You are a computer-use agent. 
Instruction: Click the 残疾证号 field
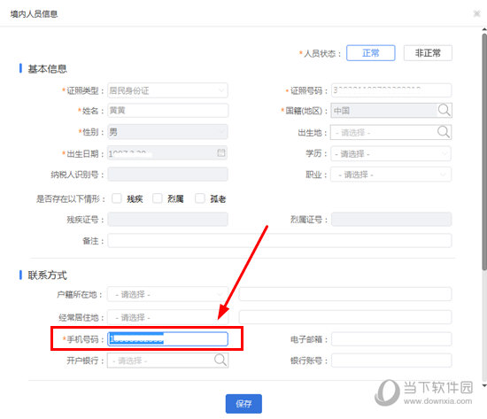click(x=167, y=219)
